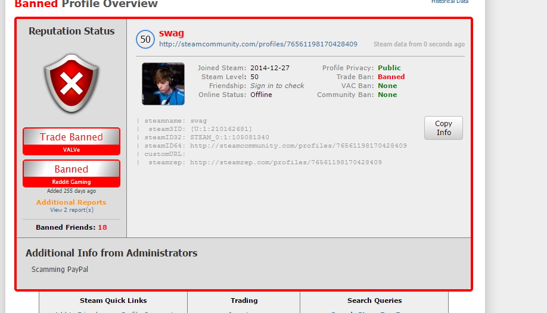Click the VAC Ban None value
The image size is (547, 313).
pos(387,86)
